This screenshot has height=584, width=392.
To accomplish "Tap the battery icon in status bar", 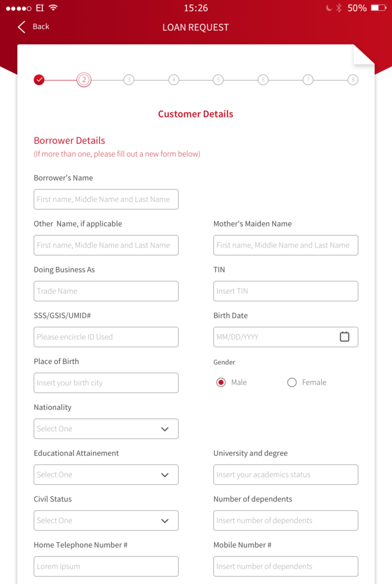I will click(378, 8).
